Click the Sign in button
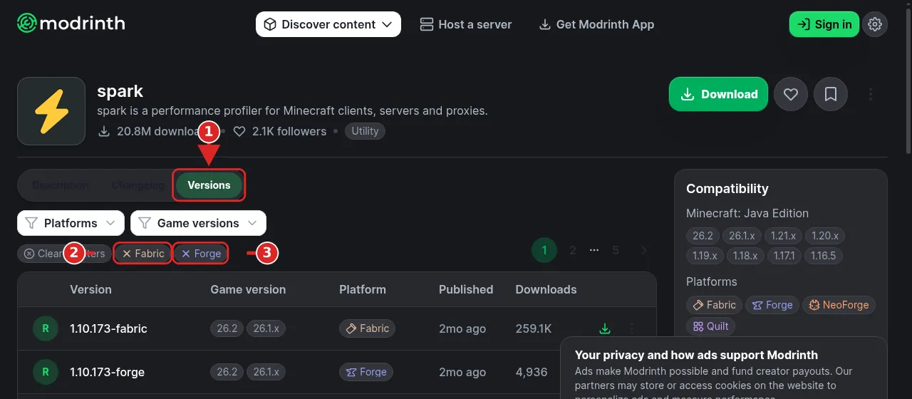Screen dimensions: 912x399 click(824, 24)
